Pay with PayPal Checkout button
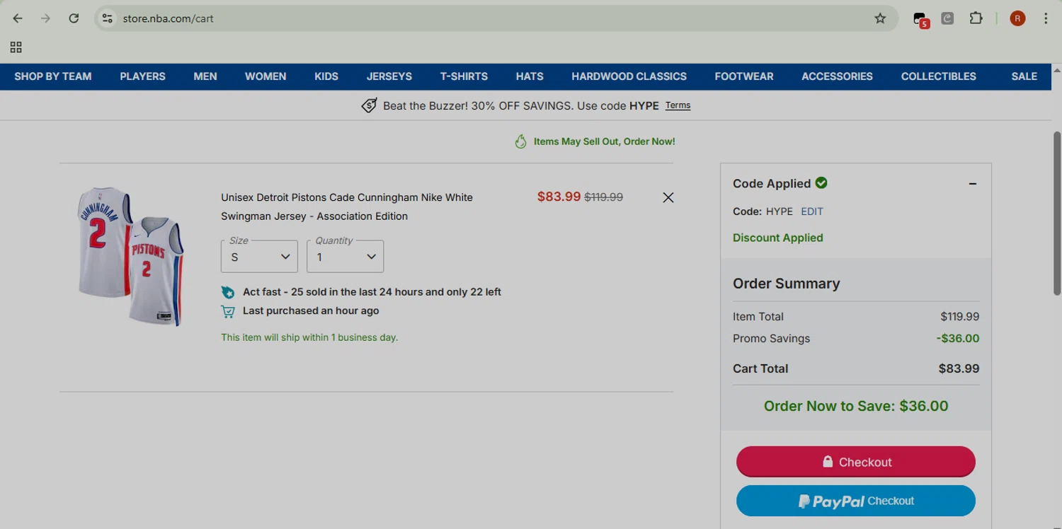This screenshot has width=1062, height=529. pyautogui.click(x=856, y=501)
